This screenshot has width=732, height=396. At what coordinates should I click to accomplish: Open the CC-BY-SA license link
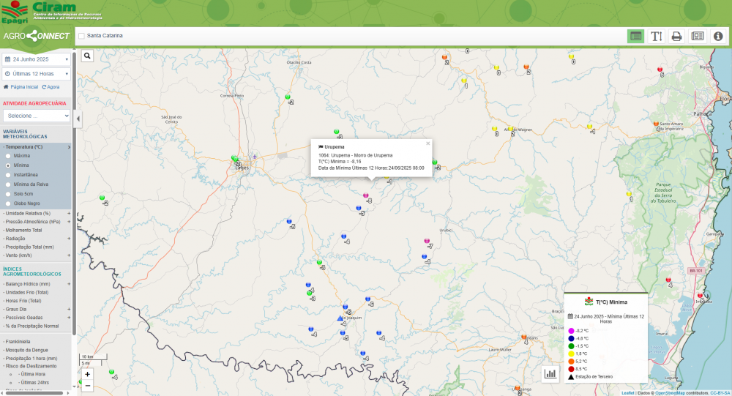[720, 393]
